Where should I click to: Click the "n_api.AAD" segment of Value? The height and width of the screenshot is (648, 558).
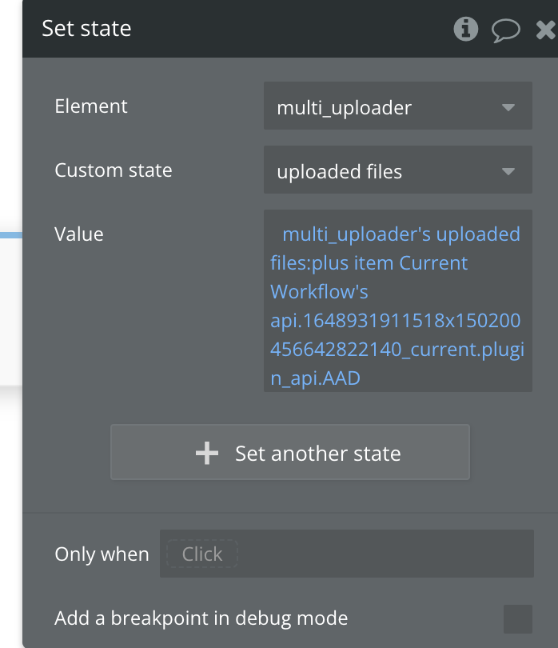click(x=316, y=378)
